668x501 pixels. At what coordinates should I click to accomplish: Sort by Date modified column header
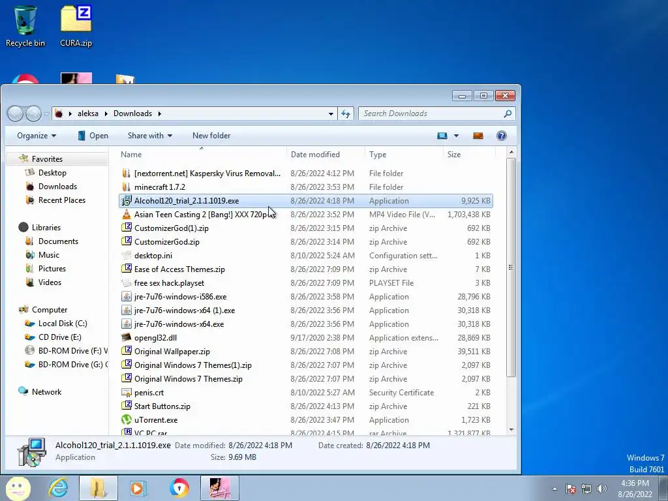pos(326,154)
